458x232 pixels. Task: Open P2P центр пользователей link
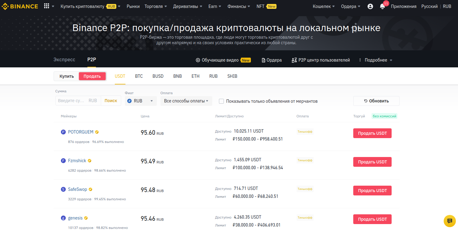point(321,60)
